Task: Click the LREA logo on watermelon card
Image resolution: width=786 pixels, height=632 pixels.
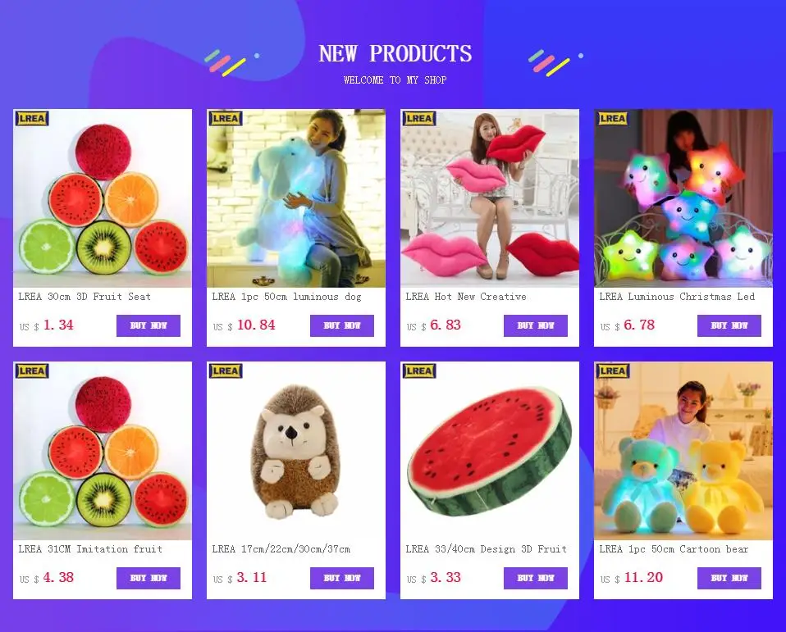Action: (418, 371)
